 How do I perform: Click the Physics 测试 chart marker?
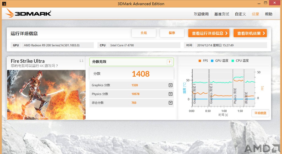[235, 96]
